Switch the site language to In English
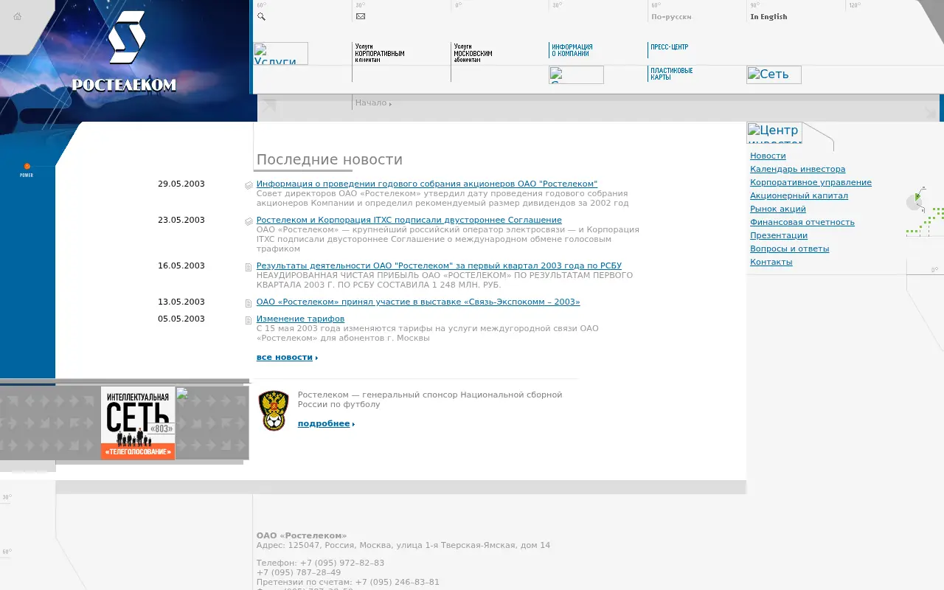Image resolution: width=944 pixels, height=590 pixels. tap(768, 17)
